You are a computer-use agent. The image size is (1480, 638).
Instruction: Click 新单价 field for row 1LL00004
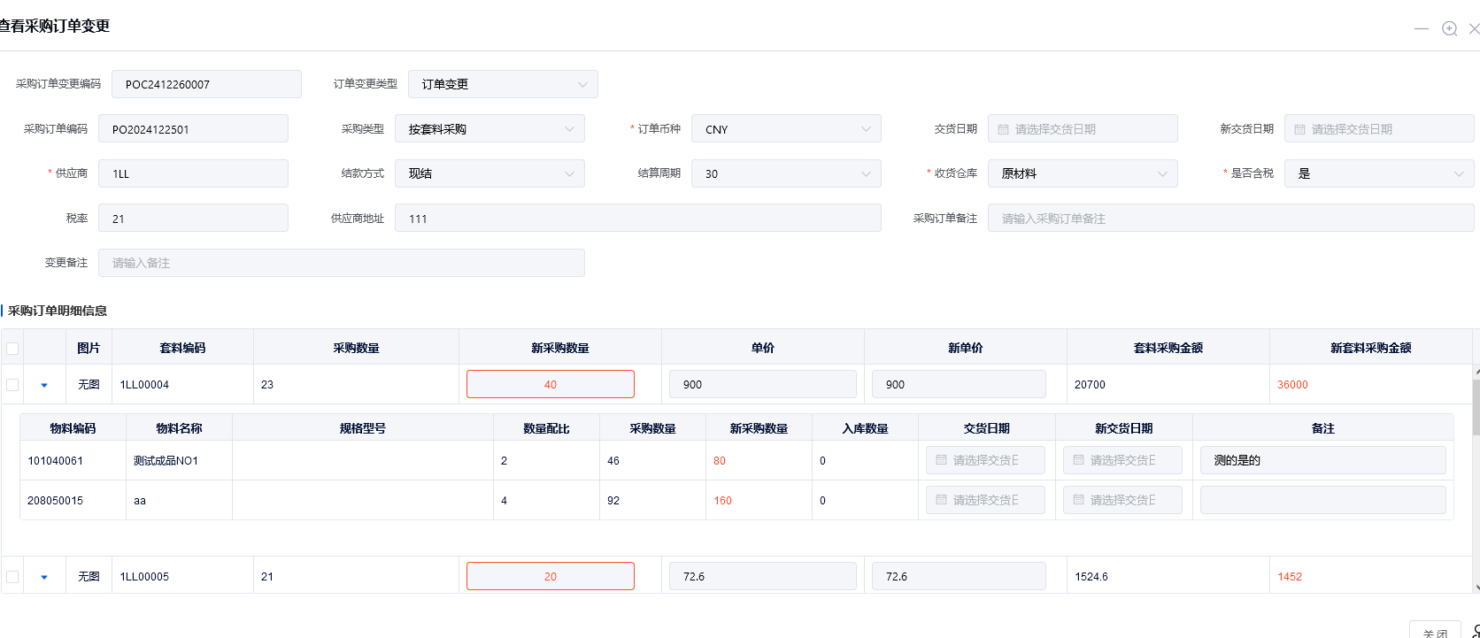[x=959, y=384]
